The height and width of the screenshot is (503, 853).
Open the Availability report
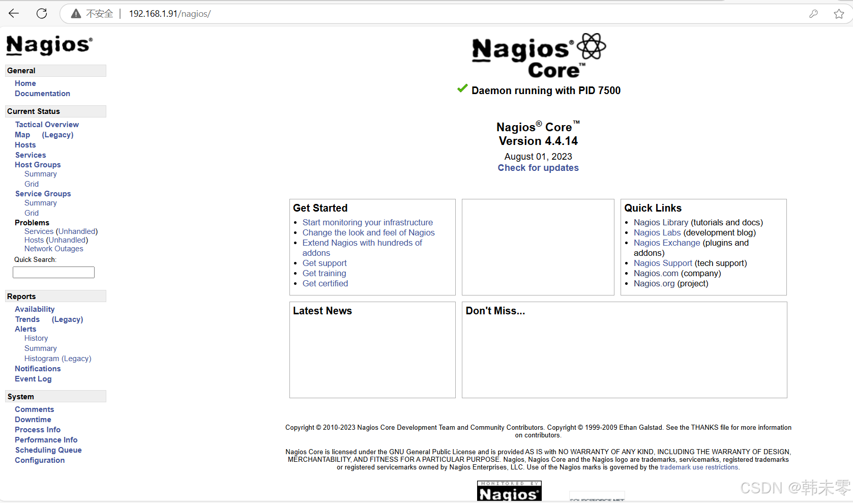coord(35,309)
